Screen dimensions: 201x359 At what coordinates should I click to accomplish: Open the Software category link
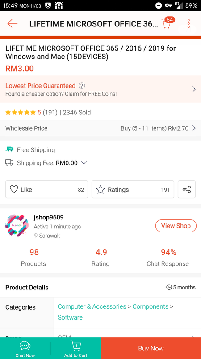click(x=70, y=317)
